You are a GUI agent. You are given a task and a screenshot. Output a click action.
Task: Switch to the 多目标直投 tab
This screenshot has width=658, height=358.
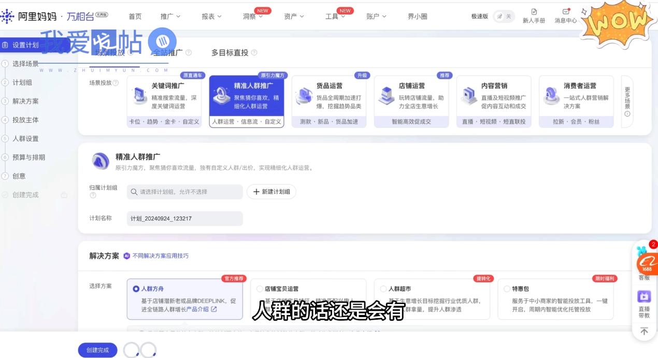coord(230,52)
